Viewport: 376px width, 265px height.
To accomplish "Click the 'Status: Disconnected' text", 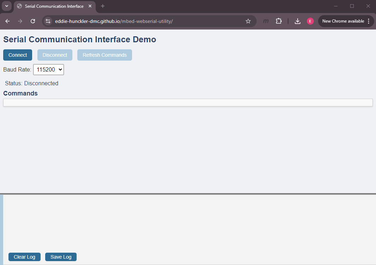I will coord(32,83).
